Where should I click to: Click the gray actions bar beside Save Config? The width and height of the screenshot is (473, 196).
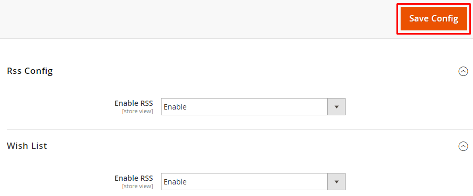point(196,19)
